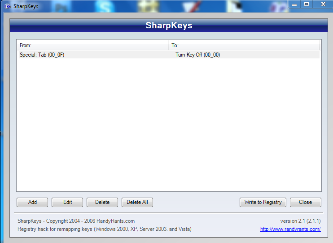The width and height of the screenshot is (333, 243).
Task: Open the www.randyrants.com link
Action: click(x=290, y=229)
